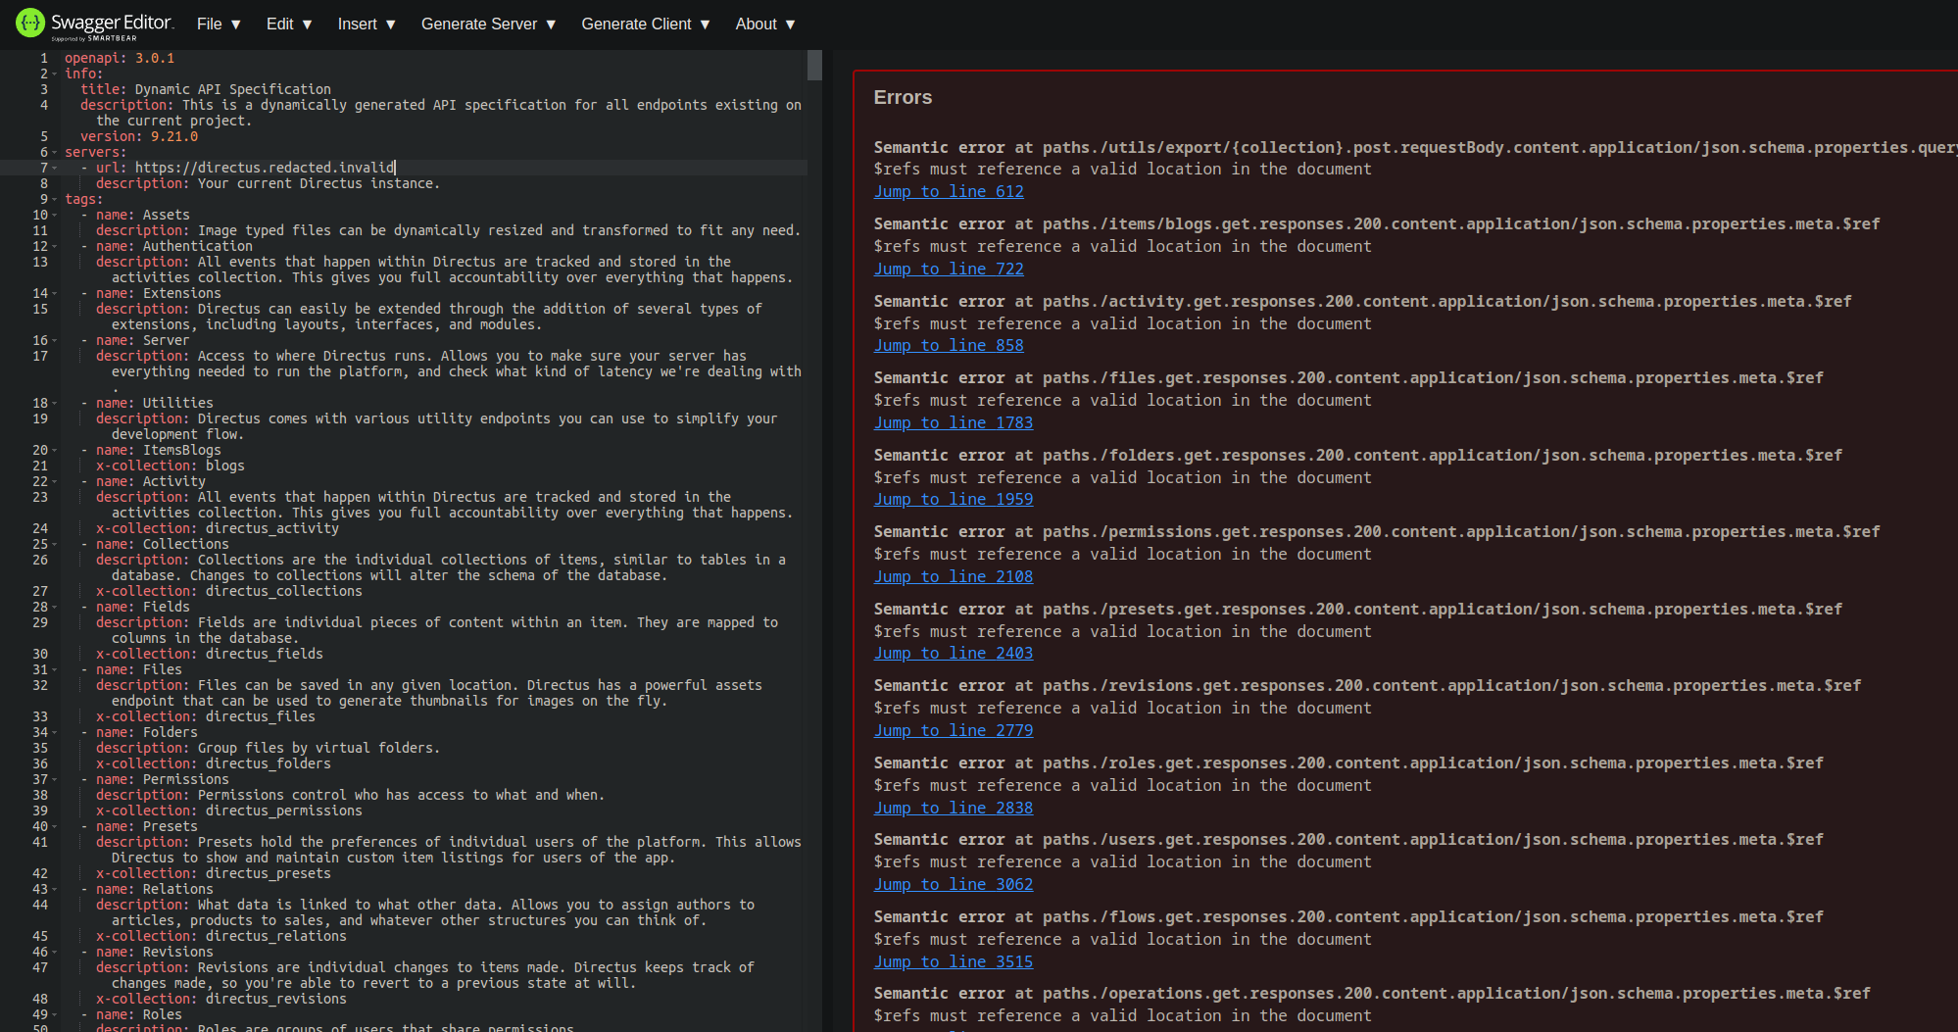Follow the Jump to line 2403 link

[x=953, y=653]
